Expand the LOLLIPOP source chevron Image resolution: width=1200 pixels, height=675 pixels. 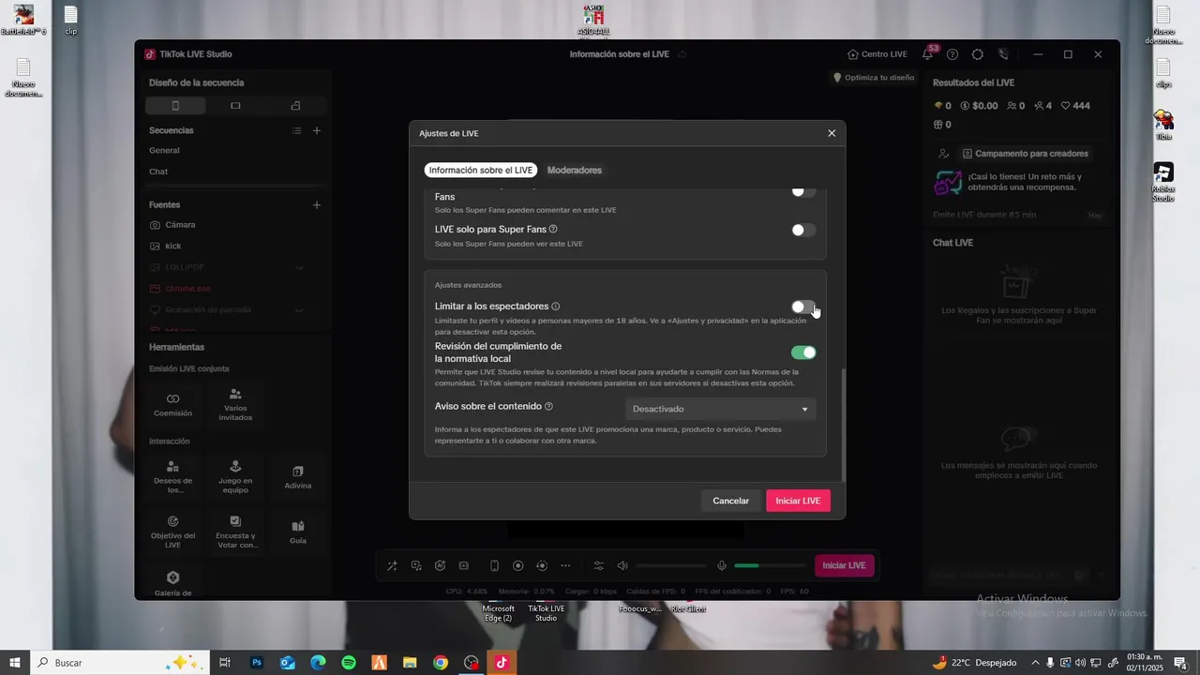click(x=300, y=267)
